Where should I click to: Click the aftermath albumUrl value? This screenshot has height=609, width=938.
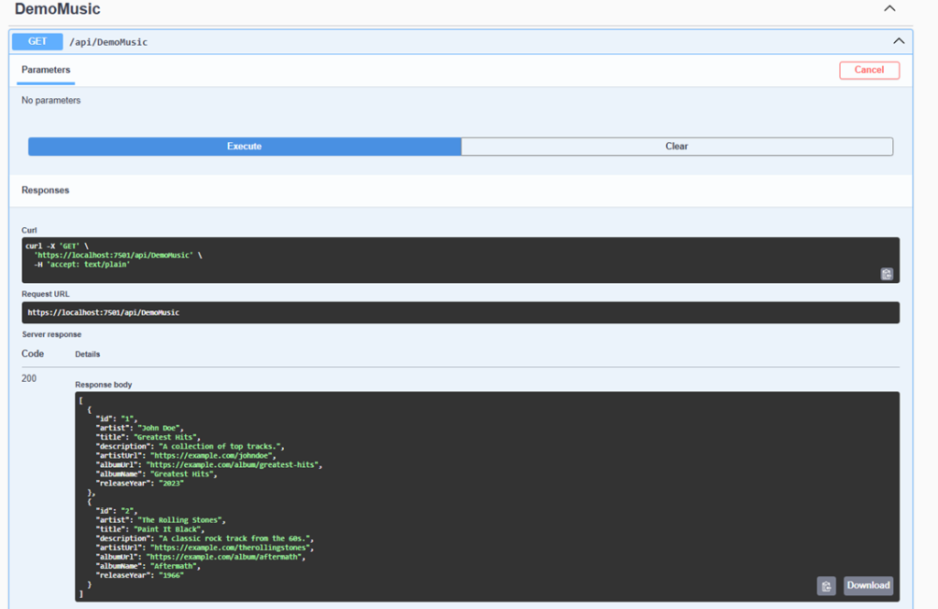click(226, 557)
